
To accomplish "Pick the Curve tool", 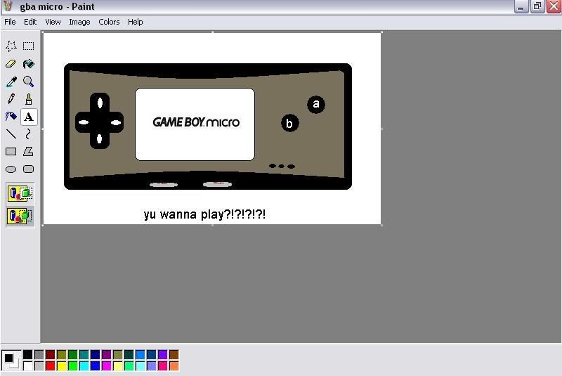I will pyautogui.click(x=29, y=134).
